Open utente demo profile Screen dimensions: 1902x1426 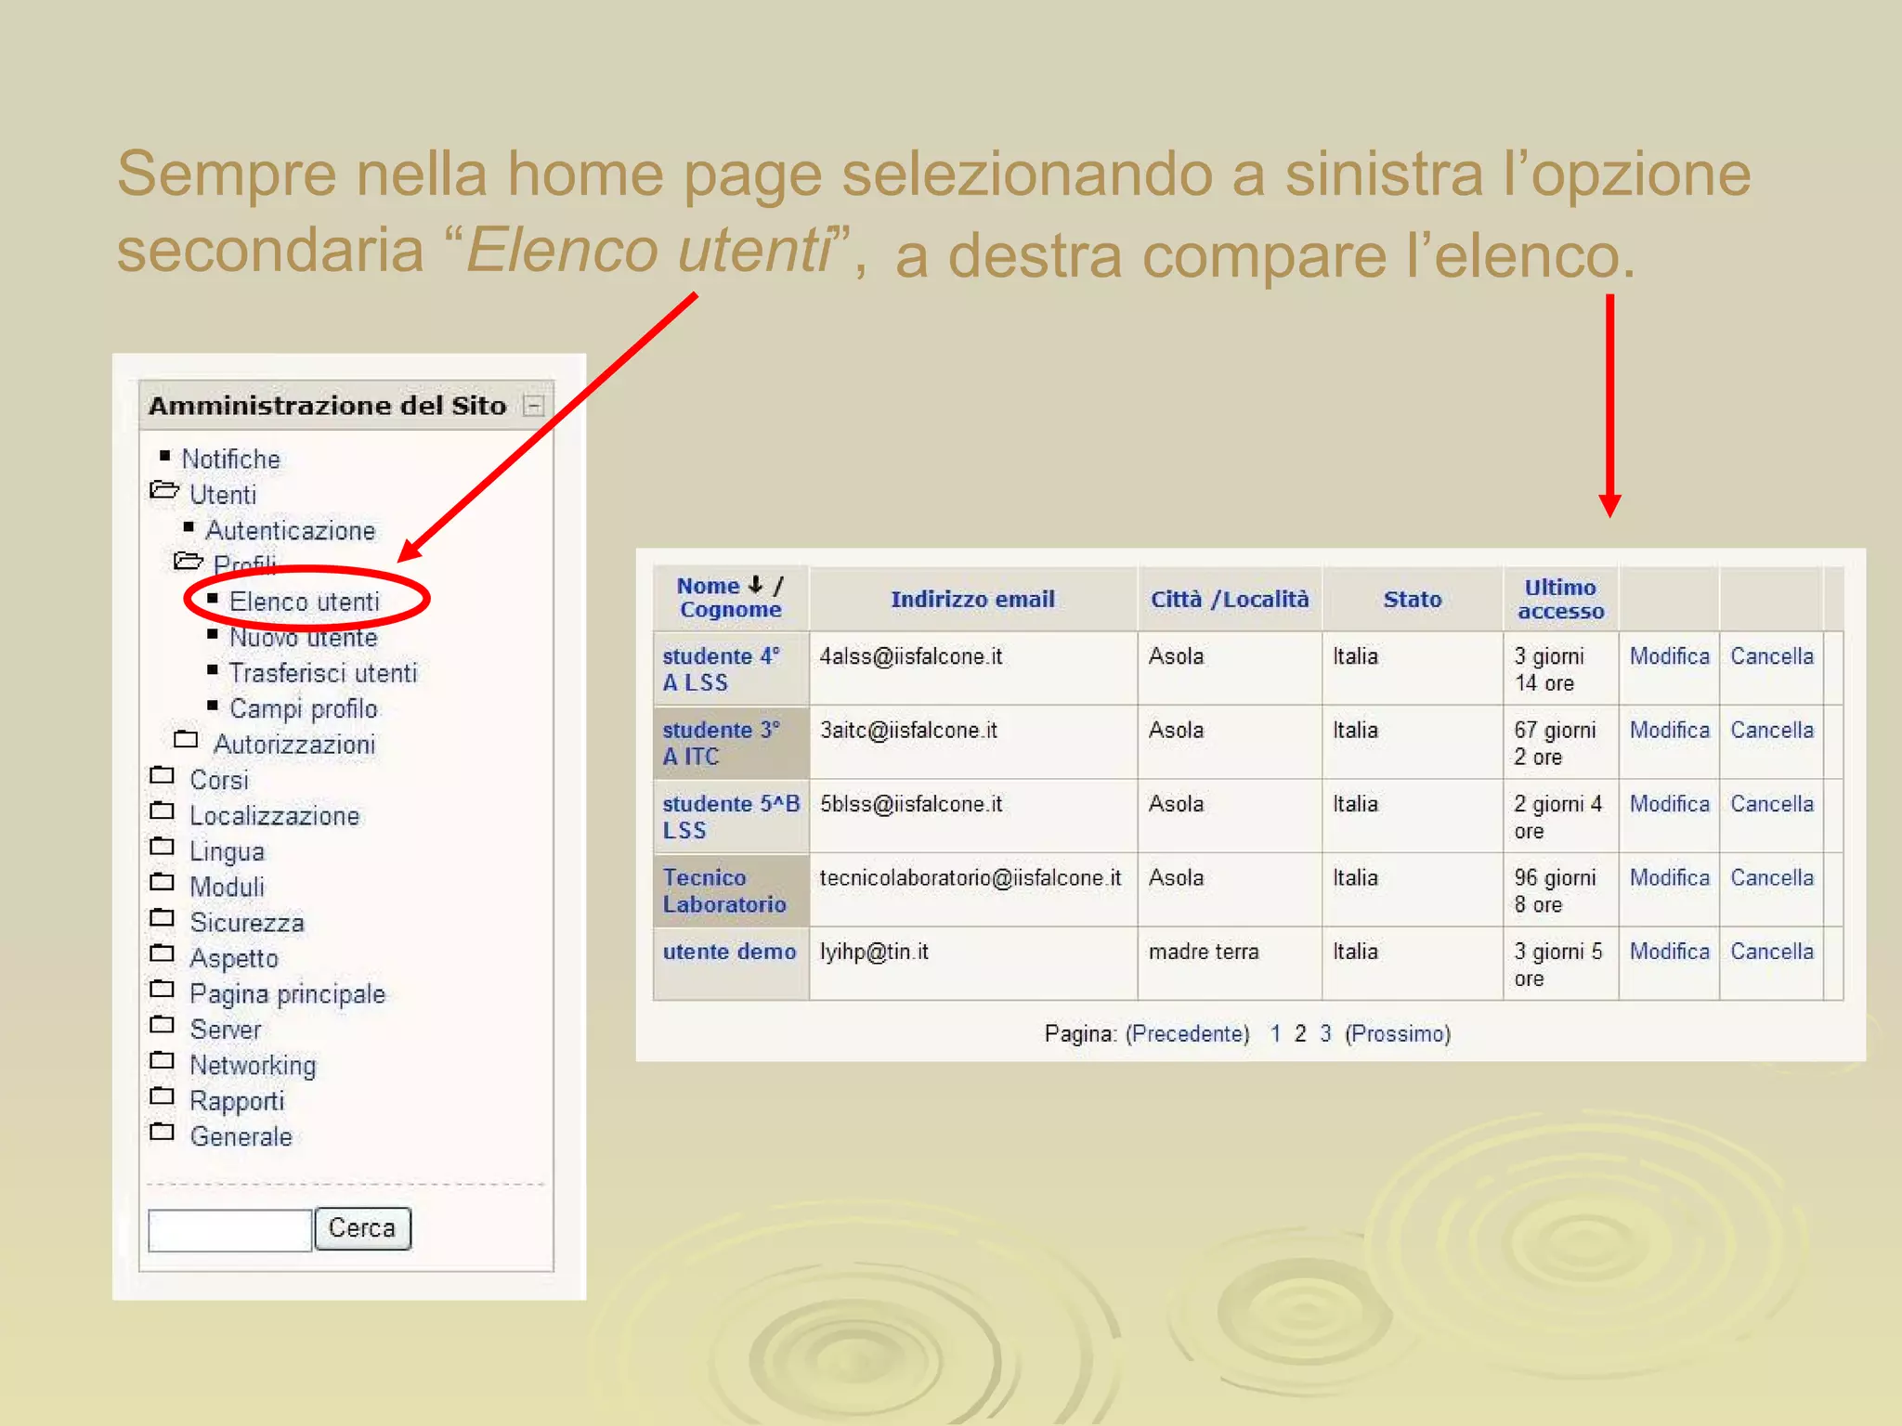pos(729,953)
